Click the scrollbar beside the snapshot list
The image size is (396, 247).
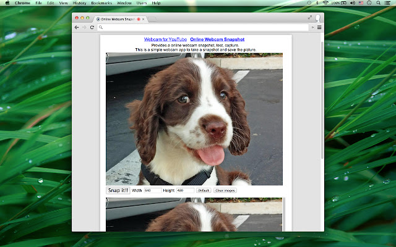[283, 214]
